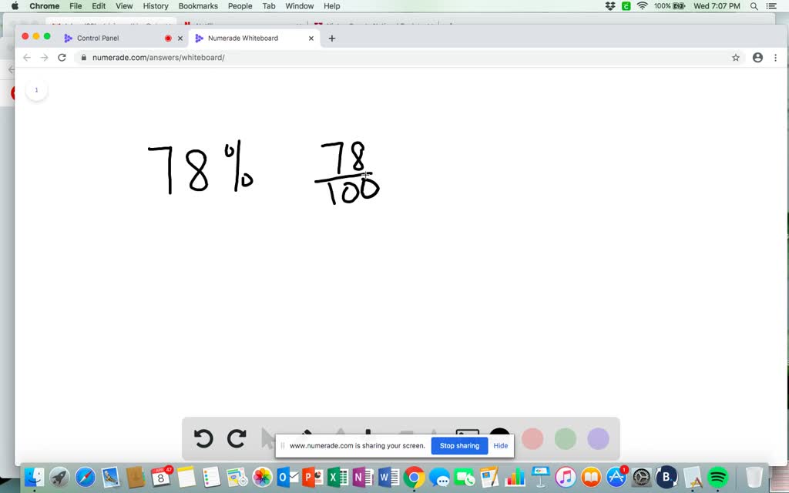Image resolution: width=789 pixels, height=493 pixels.
Task: Hide the screen sharing notification bar
Action: pos(501,445)
